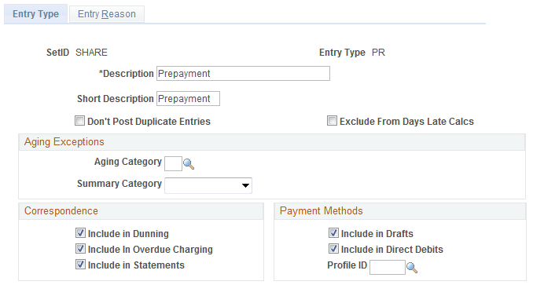Image resolution: width=533 pixels, height=285 pixels.
Task: Click the Aging Category text box
Action: tap(173, 164)
